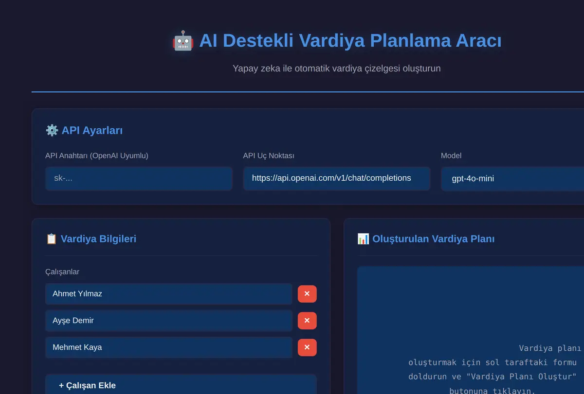The image size is (584, 394).
Task: Edit the Mehmet Kaya employee name field
Action: (x=169, y=347)
